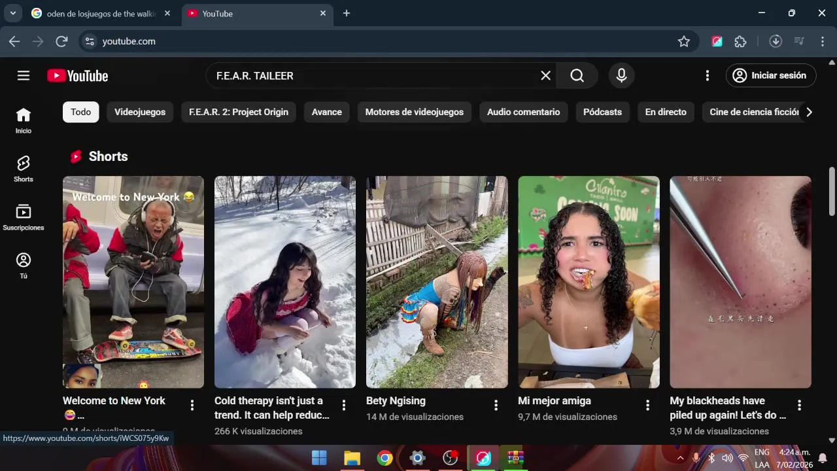Screen dimensions: 837x471
Task: Go to Inicio in the sidebar
Action: tap(24, 121)
